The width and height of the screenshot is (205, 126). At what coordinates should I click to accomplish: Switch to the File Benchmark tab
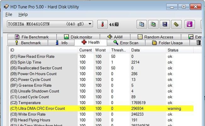tap(32, 37)
